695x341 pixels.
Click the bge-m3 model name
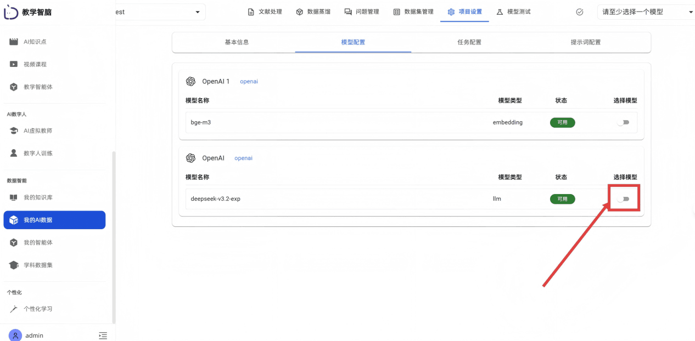(x=201, y=122)
